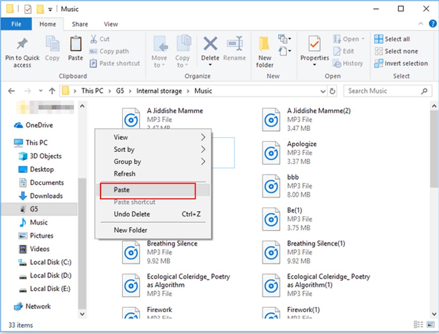
Task: Click the Pin to Quick access icon
Action: (22, 44)
